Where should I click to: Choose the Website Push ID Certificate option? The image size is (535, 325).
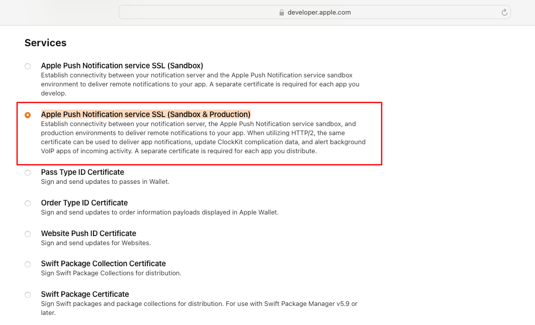pyautogui.click(x=28, y=234)
